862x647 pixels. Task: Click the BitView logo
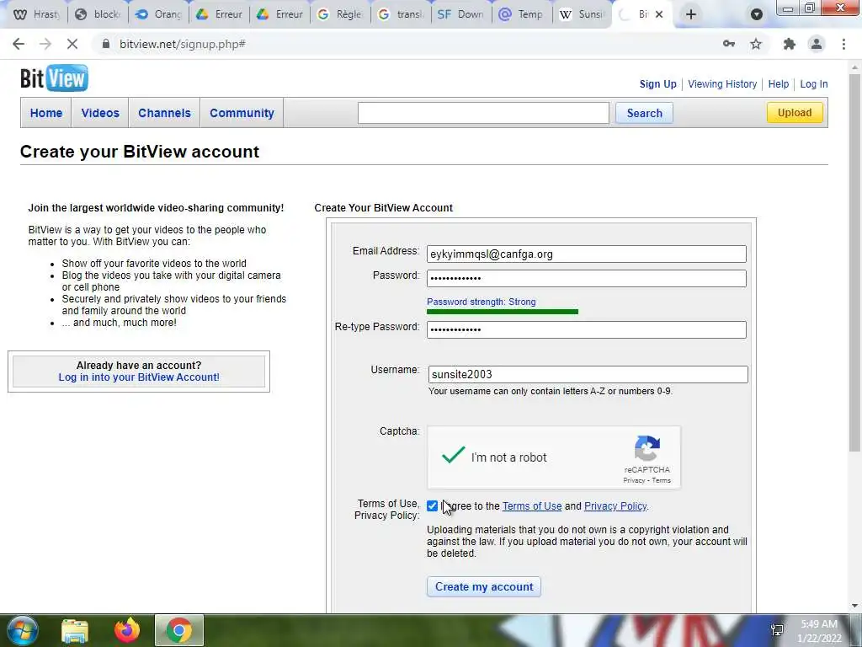point(54,78)
